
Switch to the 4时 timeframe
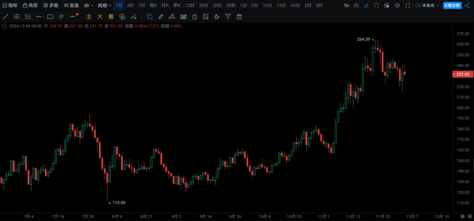click(x=130, y=5)
